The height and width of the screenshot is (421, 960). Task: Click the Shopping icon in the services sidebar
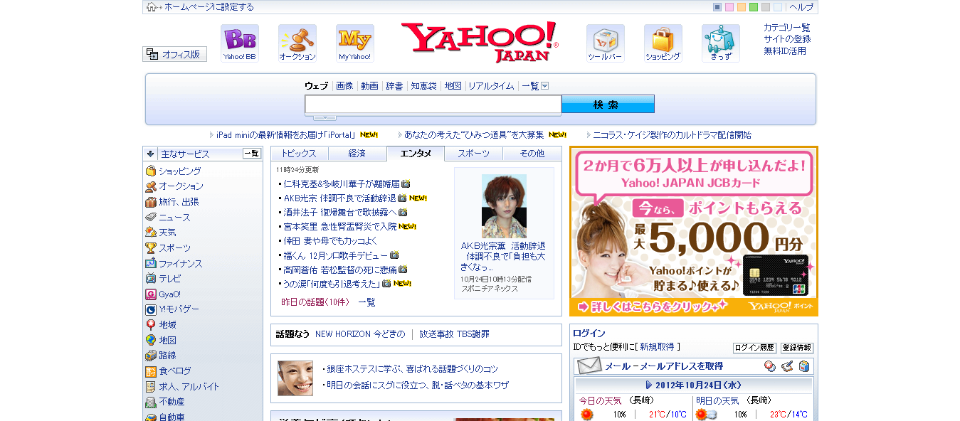point(151,171)
